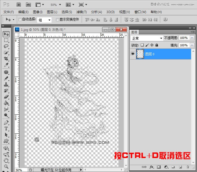Select the 3D Rotate tool

tap(6, 148)
